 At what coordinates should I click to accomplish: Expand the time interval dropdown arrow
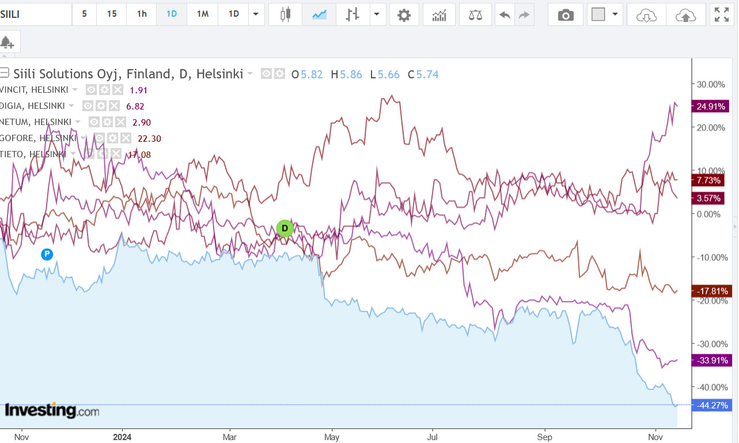(256, 14)
